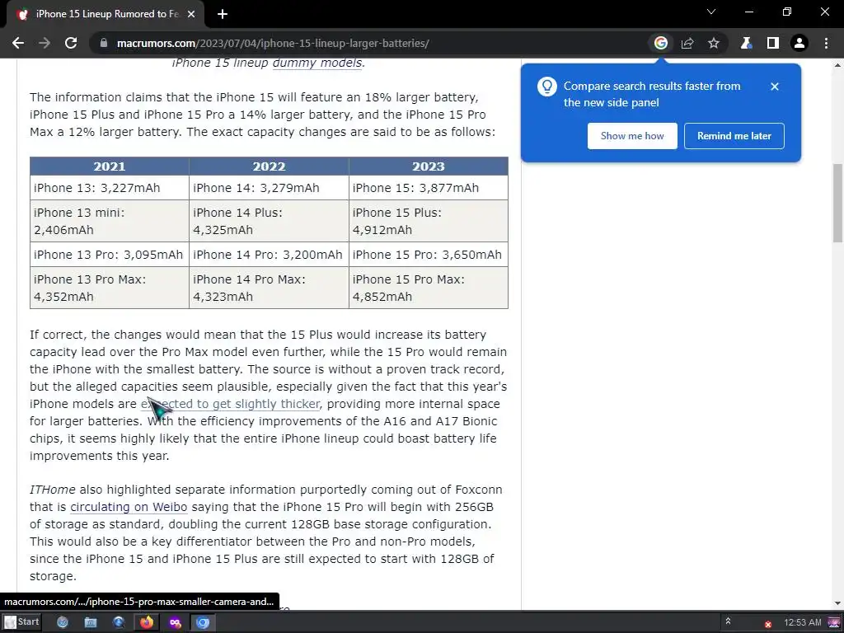The height and width of the screenshot is (633, 844).
Task: Expand the tab search chevron
Action: tap(711, 12)
